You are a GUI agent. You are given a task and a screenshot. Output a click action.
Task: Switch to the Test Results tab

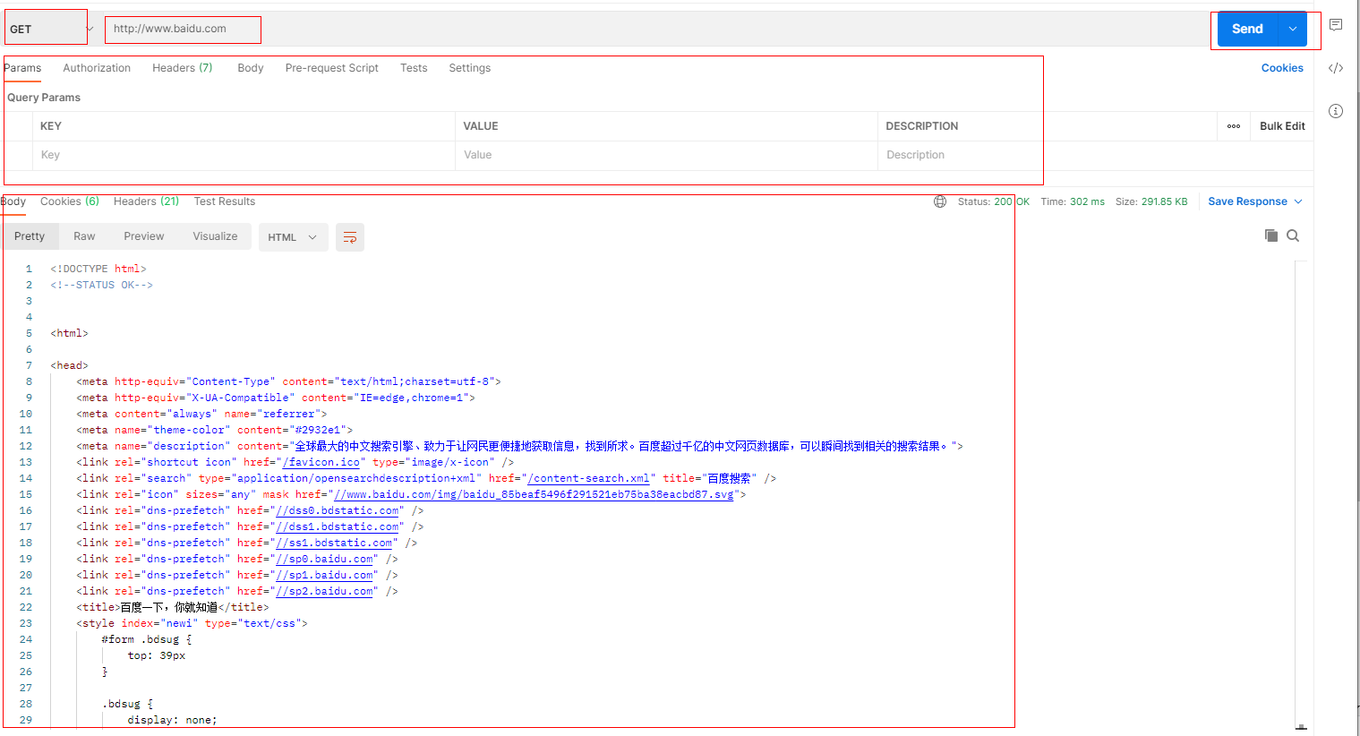click(225, 201)
